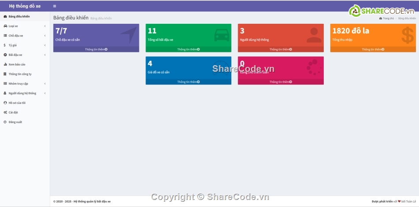Click the bar chart icon next to Xem báo cáo
Viewport: 419px width, 207px height.
5,65
